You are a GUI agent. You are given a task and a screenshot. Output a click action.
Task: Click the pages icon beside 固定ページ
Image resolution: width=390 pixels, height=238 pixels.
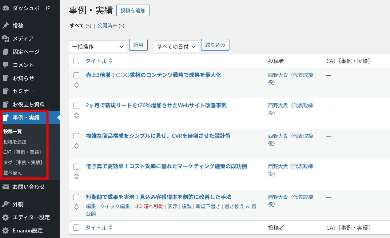(x=6, y=52)
